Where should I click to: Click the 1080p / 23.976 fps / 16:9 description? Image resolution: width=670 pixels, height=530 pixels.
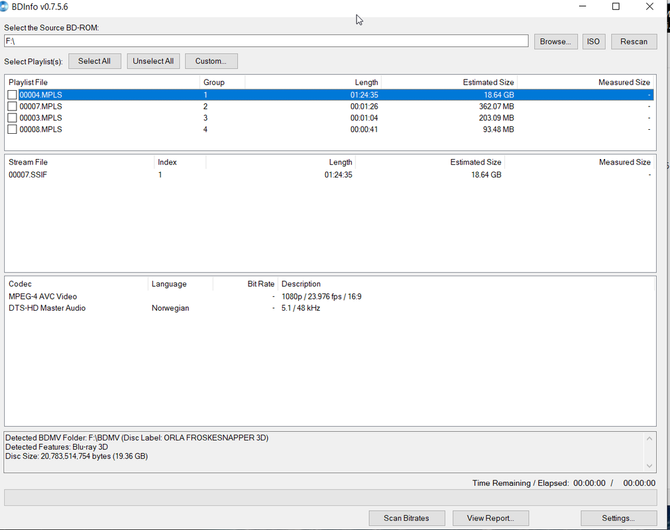[x=321, y=296]
